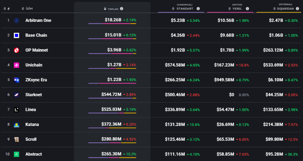Open the Starknet project link
303x161 pixels.
pos(34,94)
